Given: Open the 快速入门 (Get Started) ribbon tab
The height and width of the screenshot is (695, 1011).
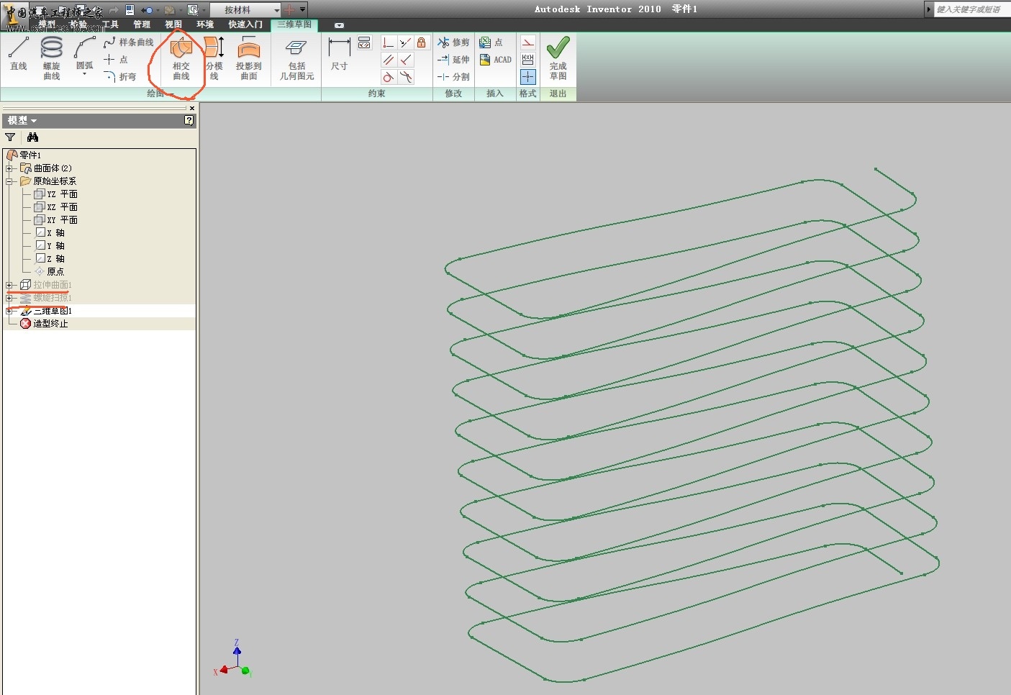Looking at the screenshot, I should point(245,24).
